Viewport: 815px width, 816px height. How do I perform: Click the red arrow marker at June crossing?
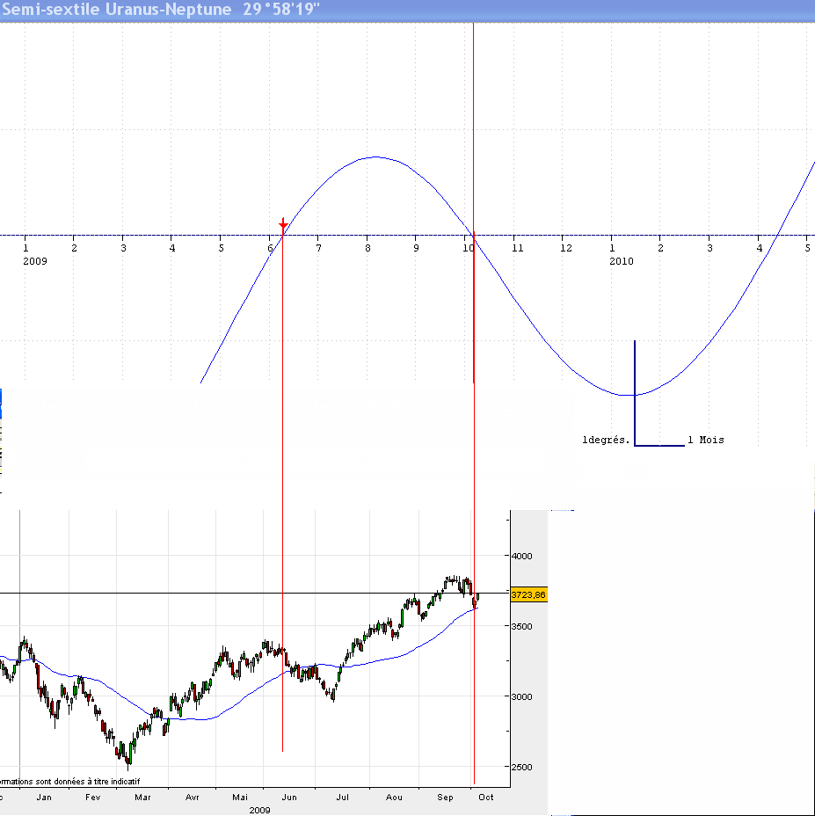point(282,224)
